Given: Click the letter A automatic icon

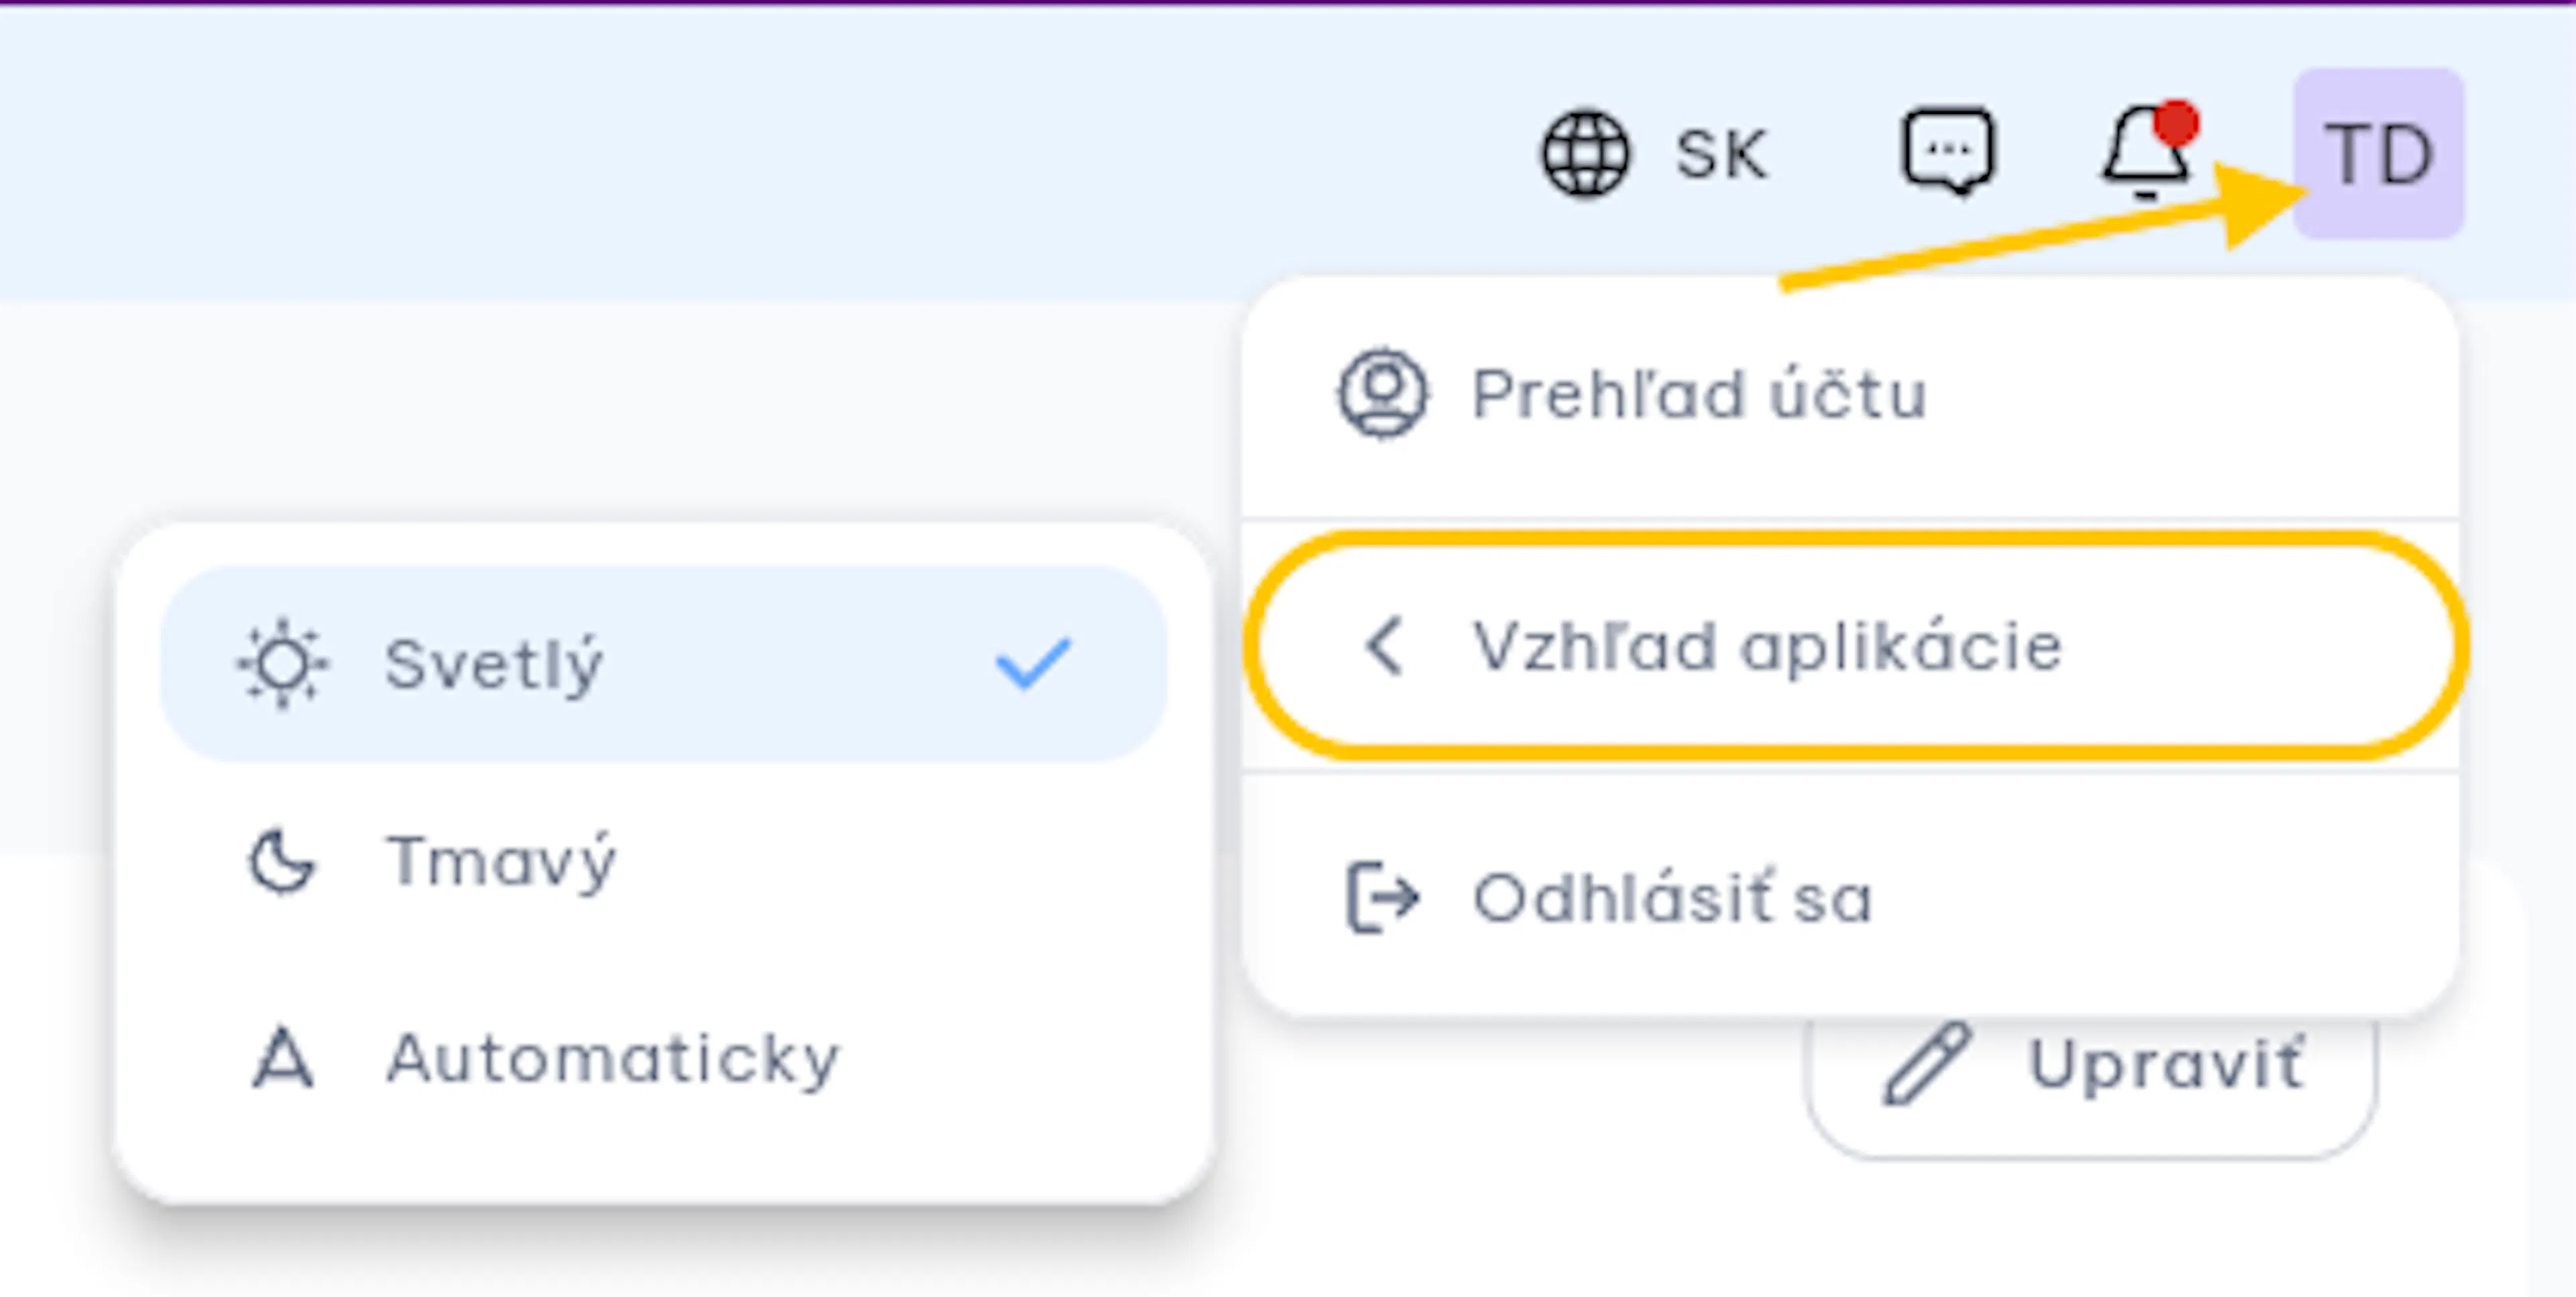Looking at the screenshot, I should point(282,1058).
